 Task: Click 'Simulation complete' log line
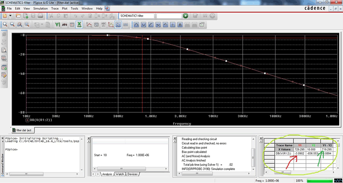click(x=208, y=169)
